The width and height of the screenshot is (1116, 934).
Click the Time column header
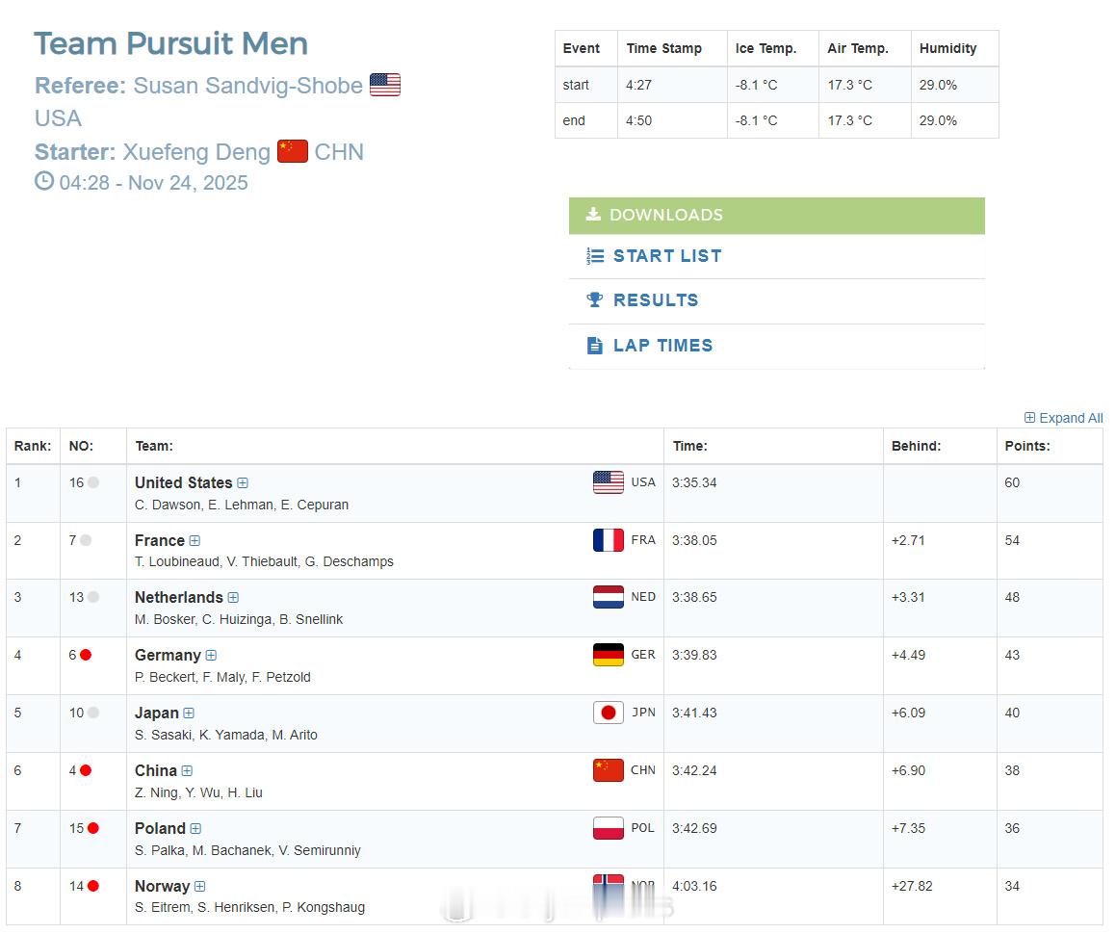[689, 446]
